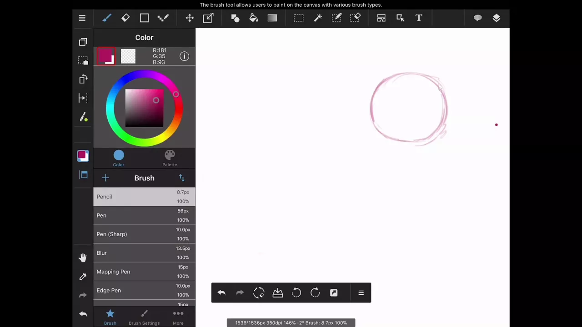Toggle the color panel sidebar swatch
This screenshot has height=327, width=582.
[x=83, y=156]
